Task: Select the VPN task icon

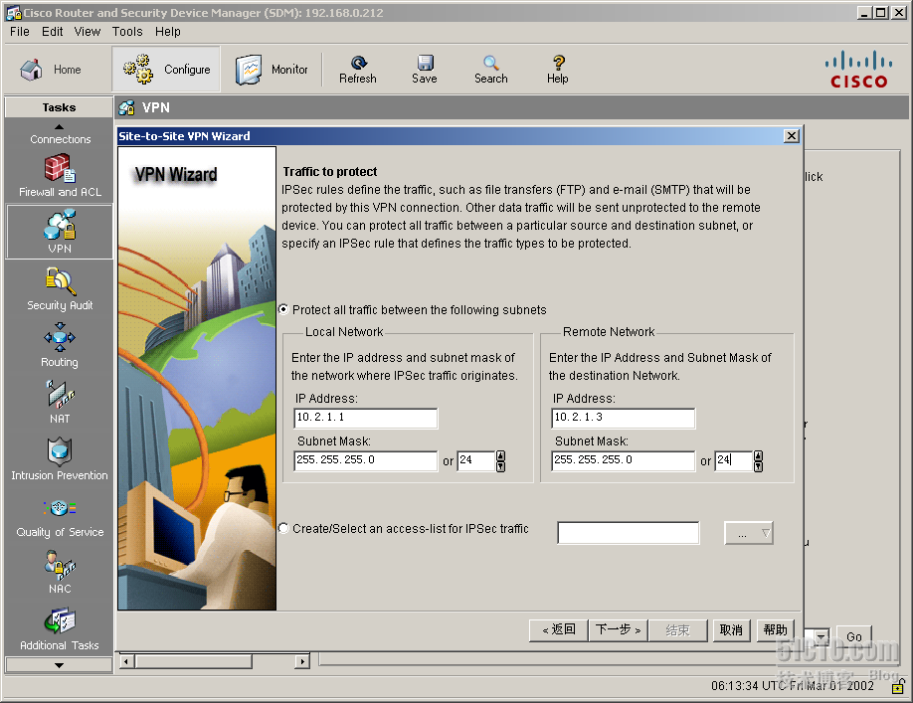Action: click(60, 232)
